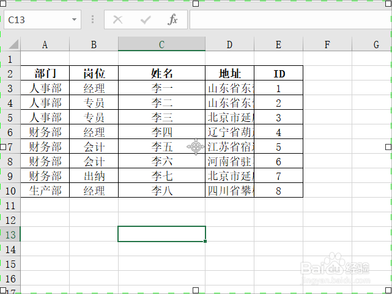Select column A header

coord(45,45)
